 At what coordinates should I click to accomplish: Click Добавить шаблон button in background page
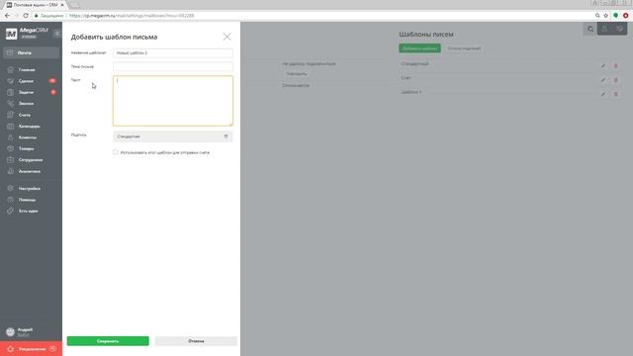pos(419,48)
